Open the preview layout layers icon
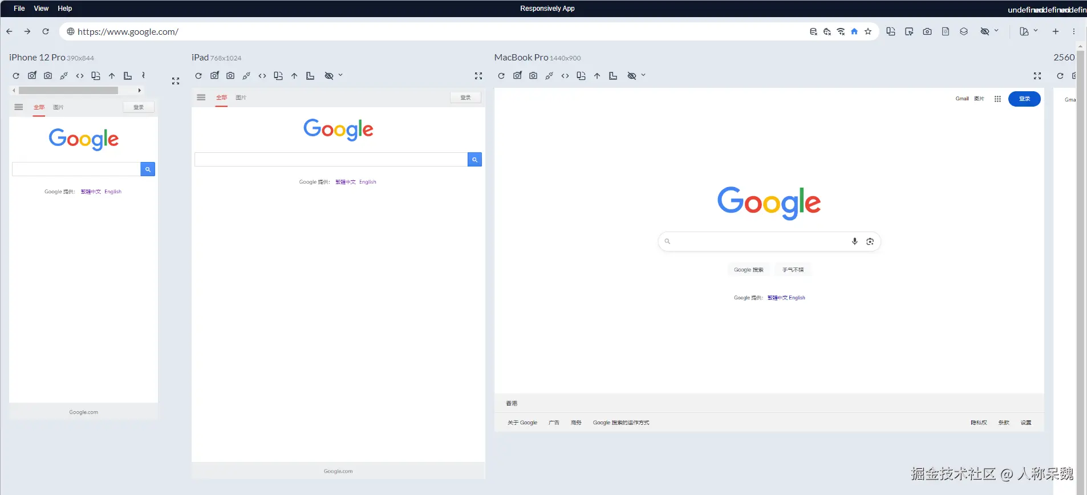Screen dimensions: 1087x495 pos(964,31)
